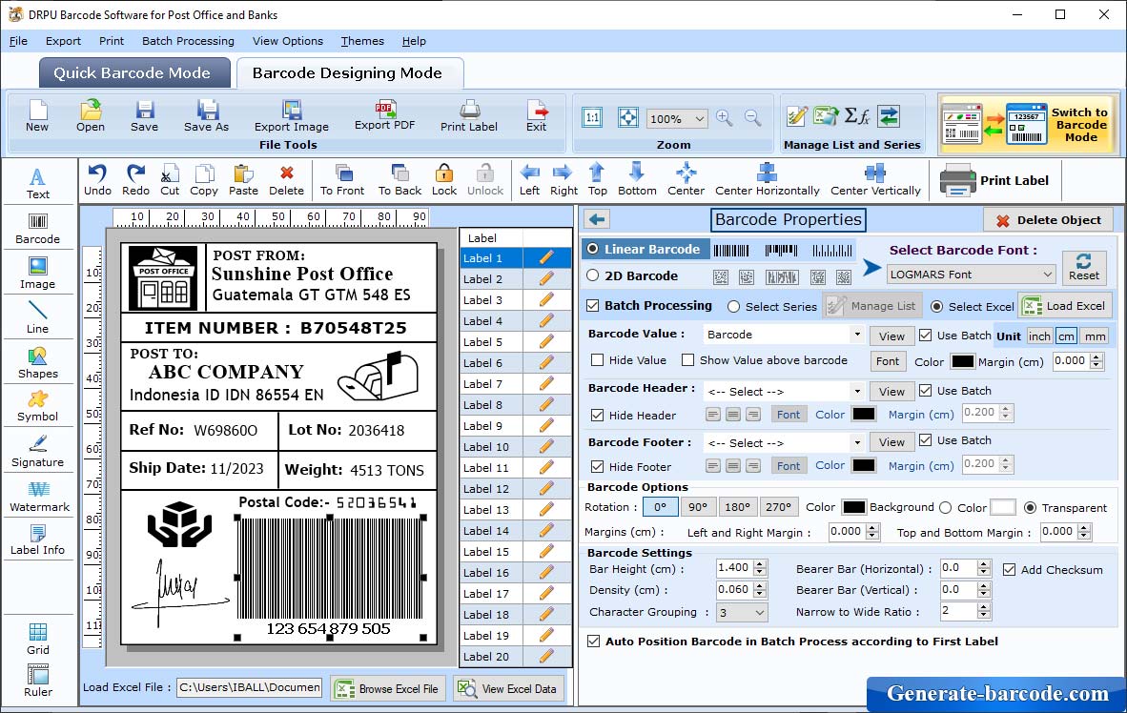1127x713 pixels.
Task: Click the Delete Object button
Action: click(1048, 220)
